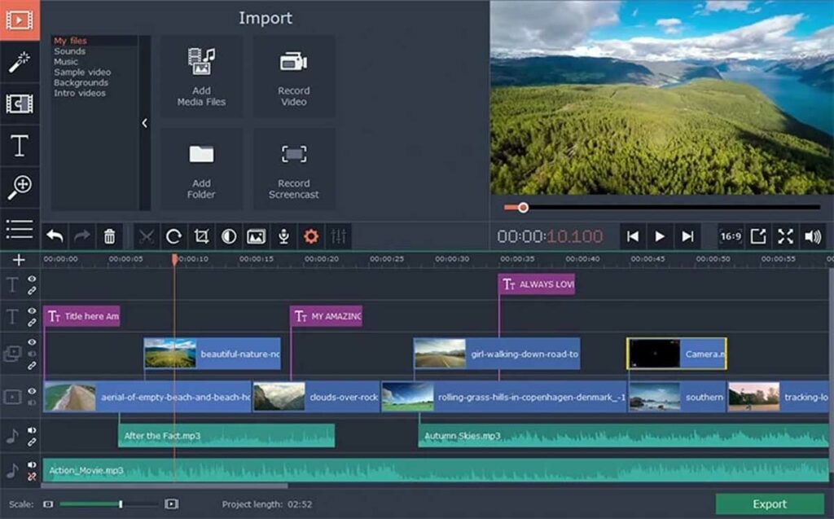Click Add Media Files
This screenshot has height=519, width=834.
coord(200,75)
